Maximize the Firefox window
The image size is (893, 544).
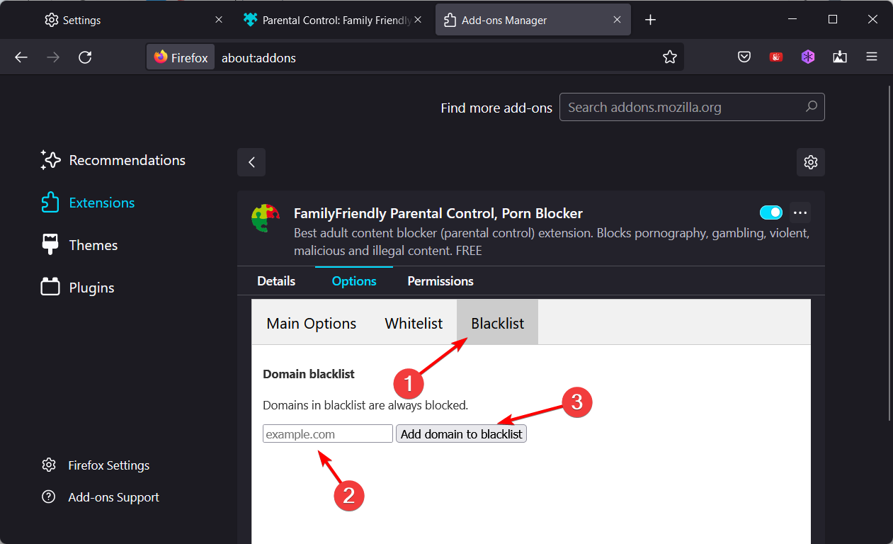point(833,20)
